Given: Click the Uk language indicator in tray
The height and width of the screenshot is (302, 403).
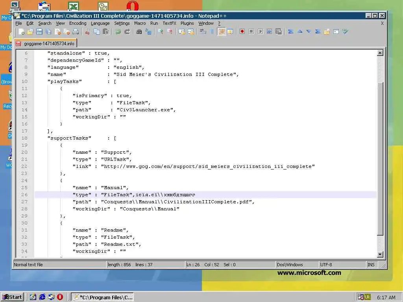Looking at the screenshot, I should click(367, 297).
